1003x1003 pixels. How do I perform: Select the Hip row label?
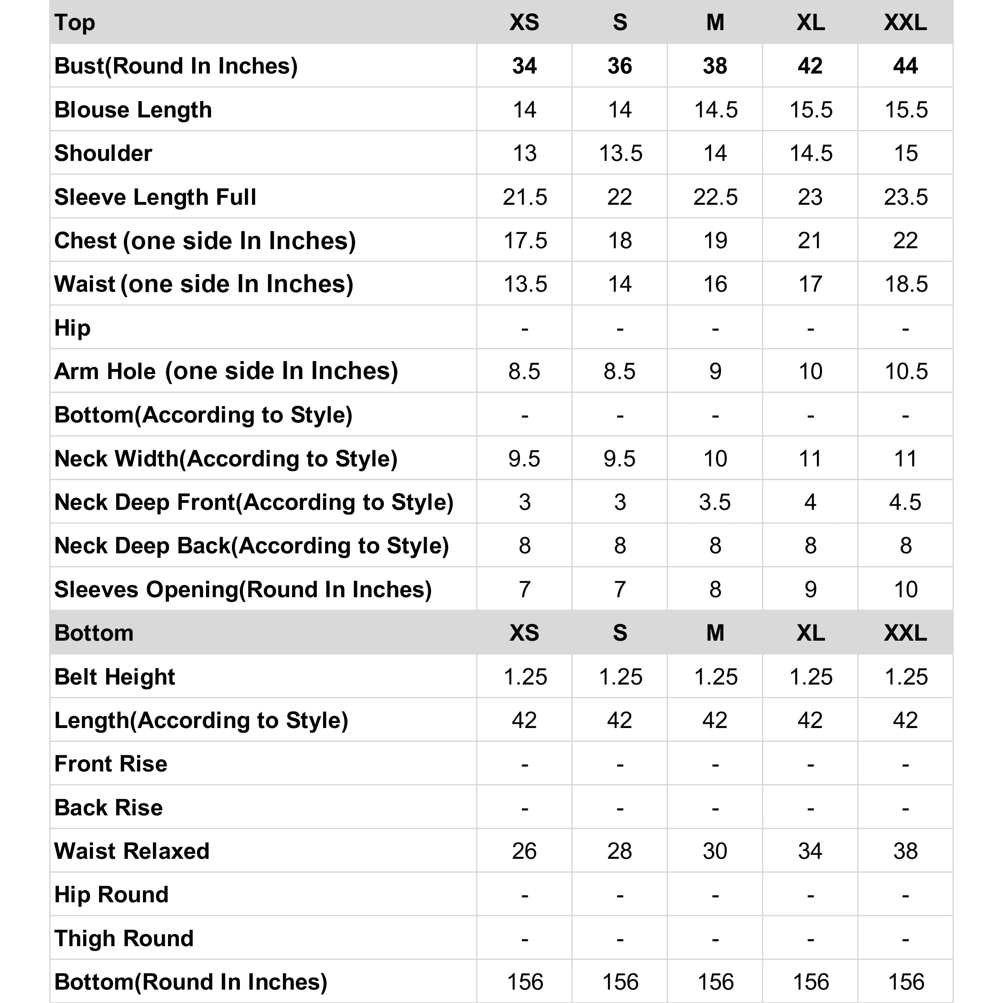pyautogui.click(x=73, y=328)
